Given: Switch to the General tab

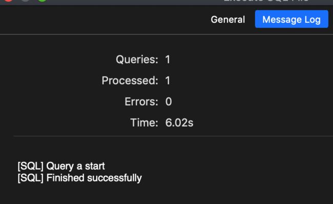Looking at the screenshot, I should pos(227,19).
